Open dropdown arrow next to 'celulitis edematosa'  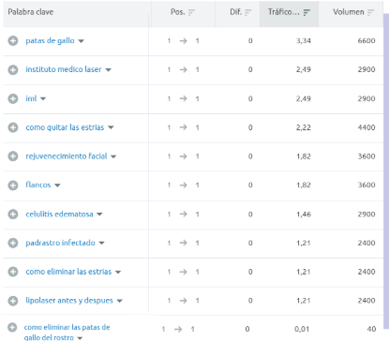click(x=99, y=215)
